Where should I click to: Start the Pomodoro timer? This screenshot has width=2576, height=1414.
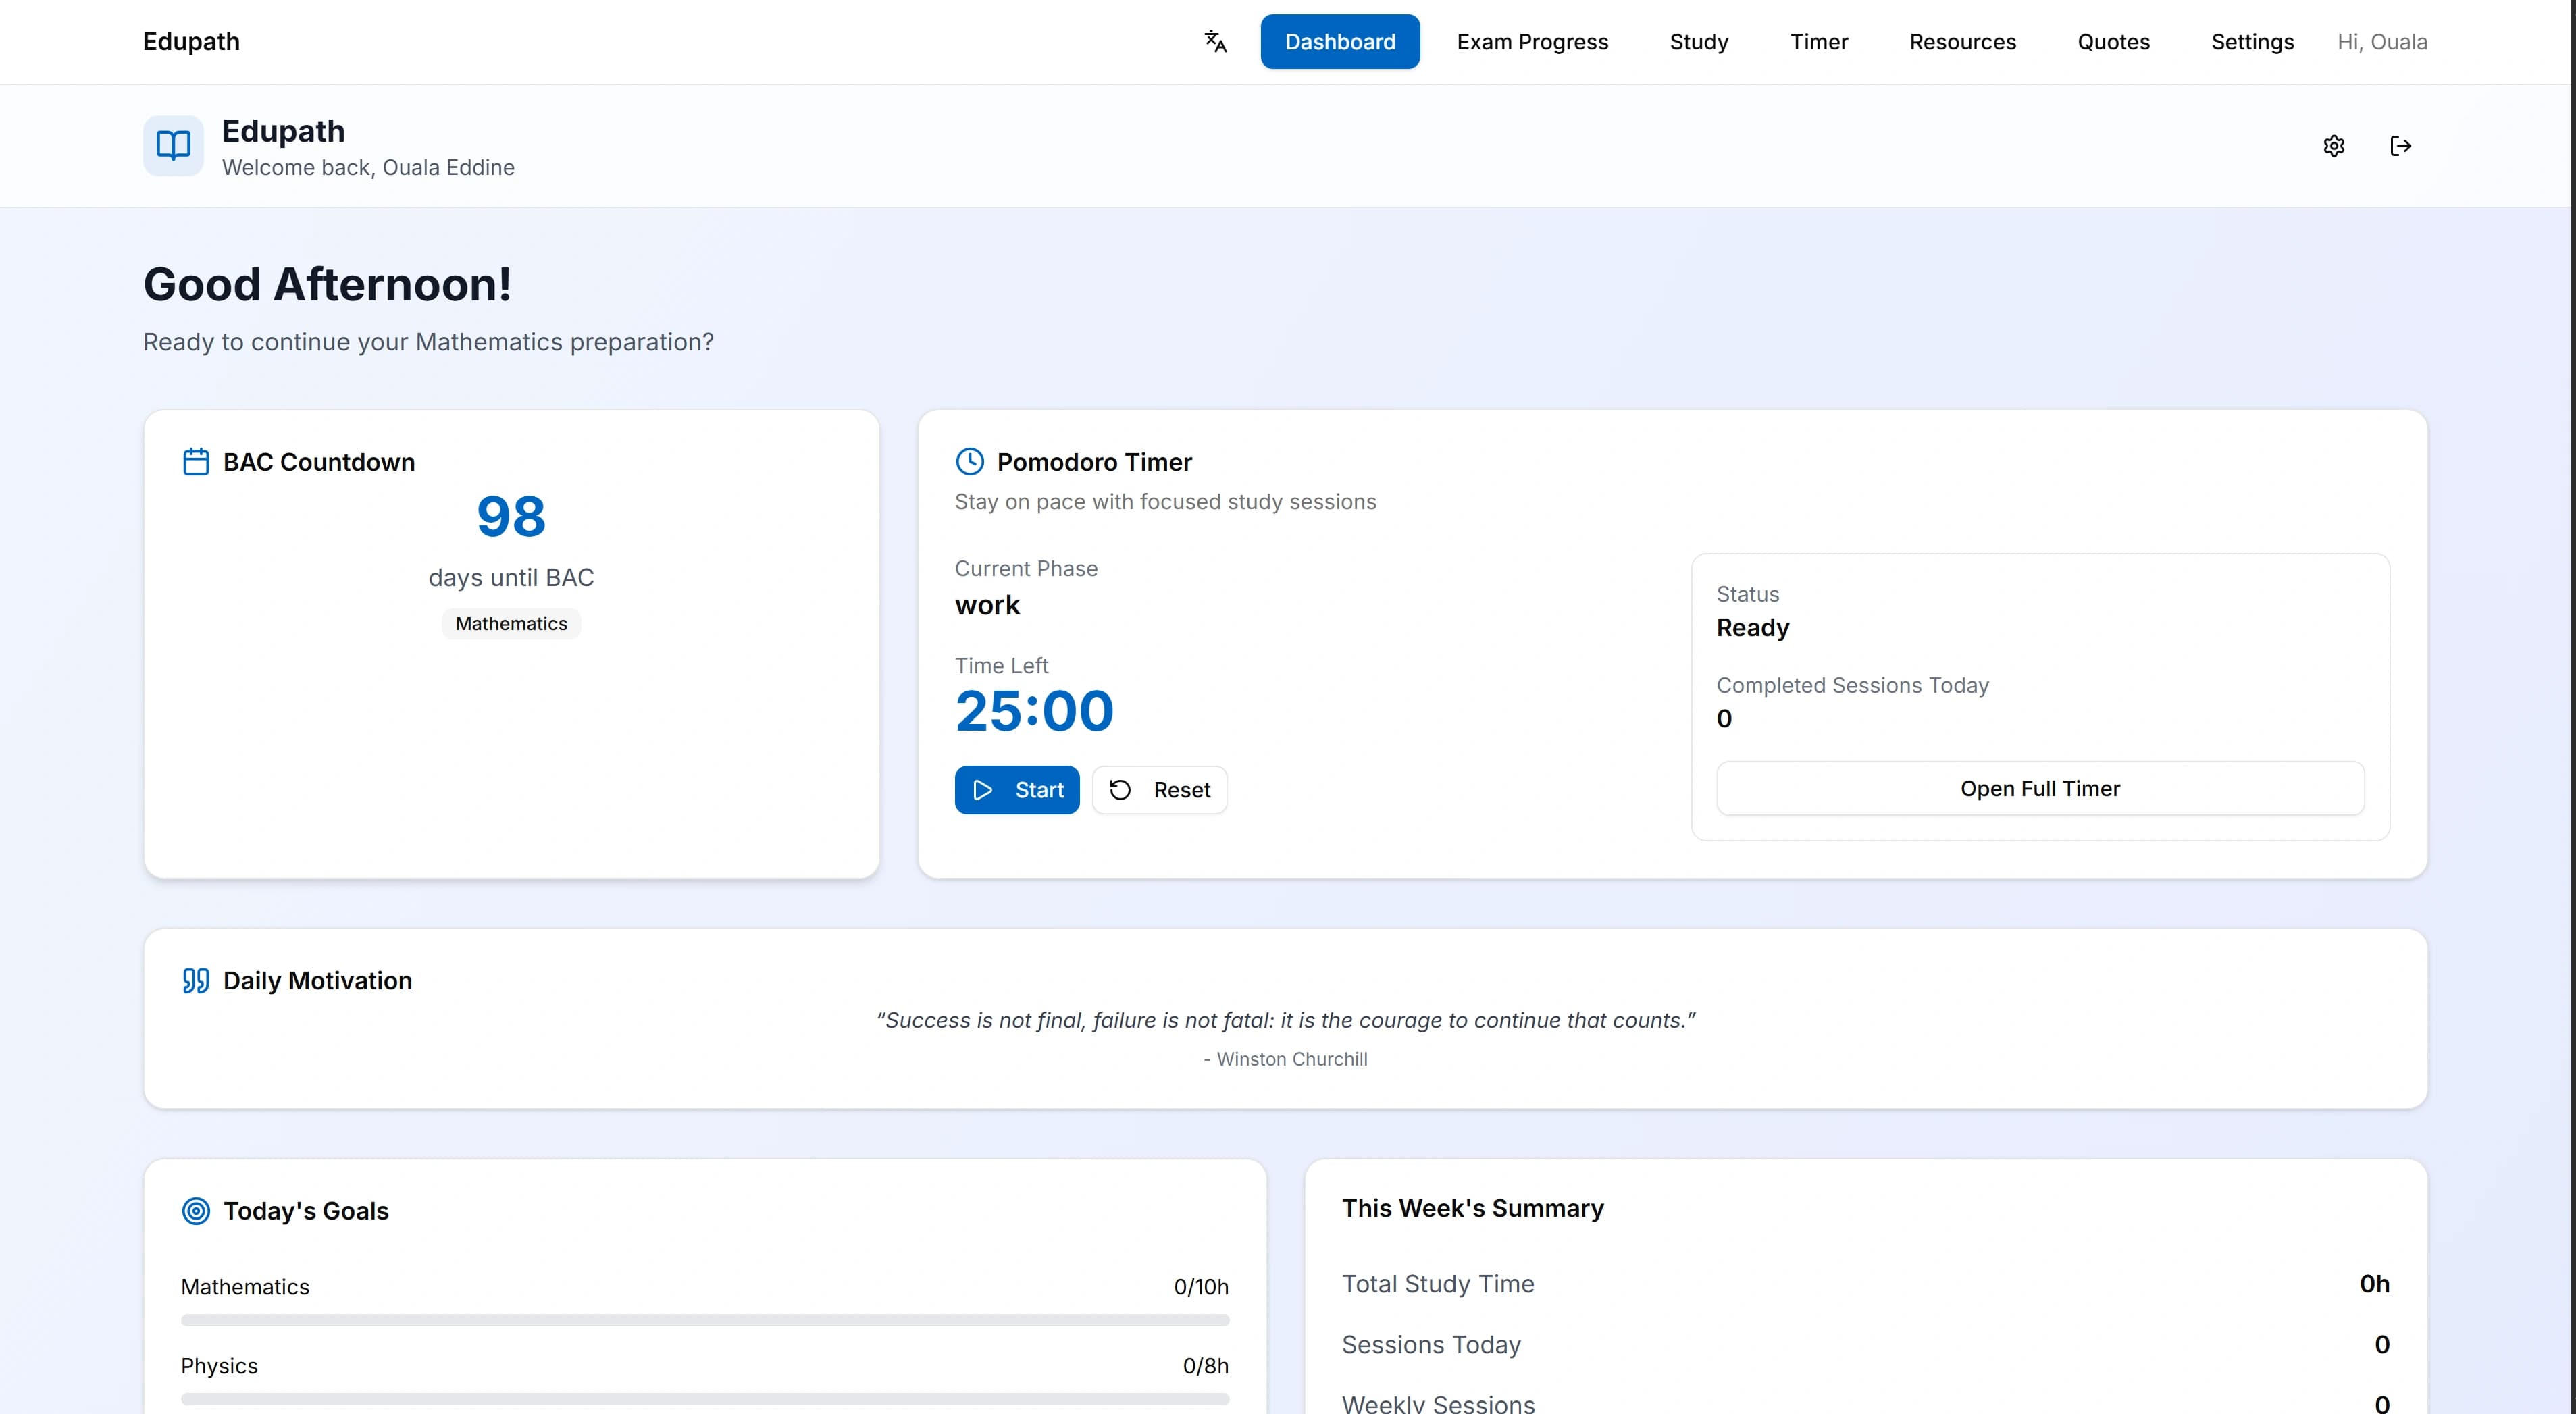pyautogui.click(x=1017, y=790)
